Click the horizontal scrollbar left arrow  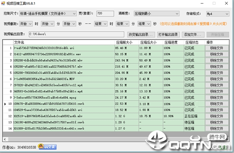pyautogui.click(x=5, y=139)
